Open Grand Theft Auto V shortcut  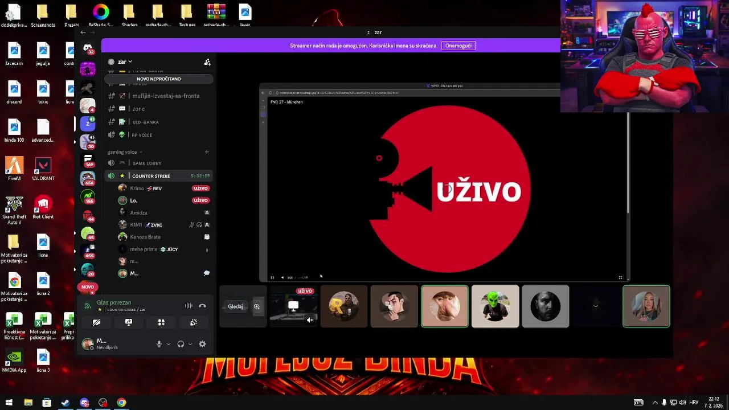click(14, 211)
